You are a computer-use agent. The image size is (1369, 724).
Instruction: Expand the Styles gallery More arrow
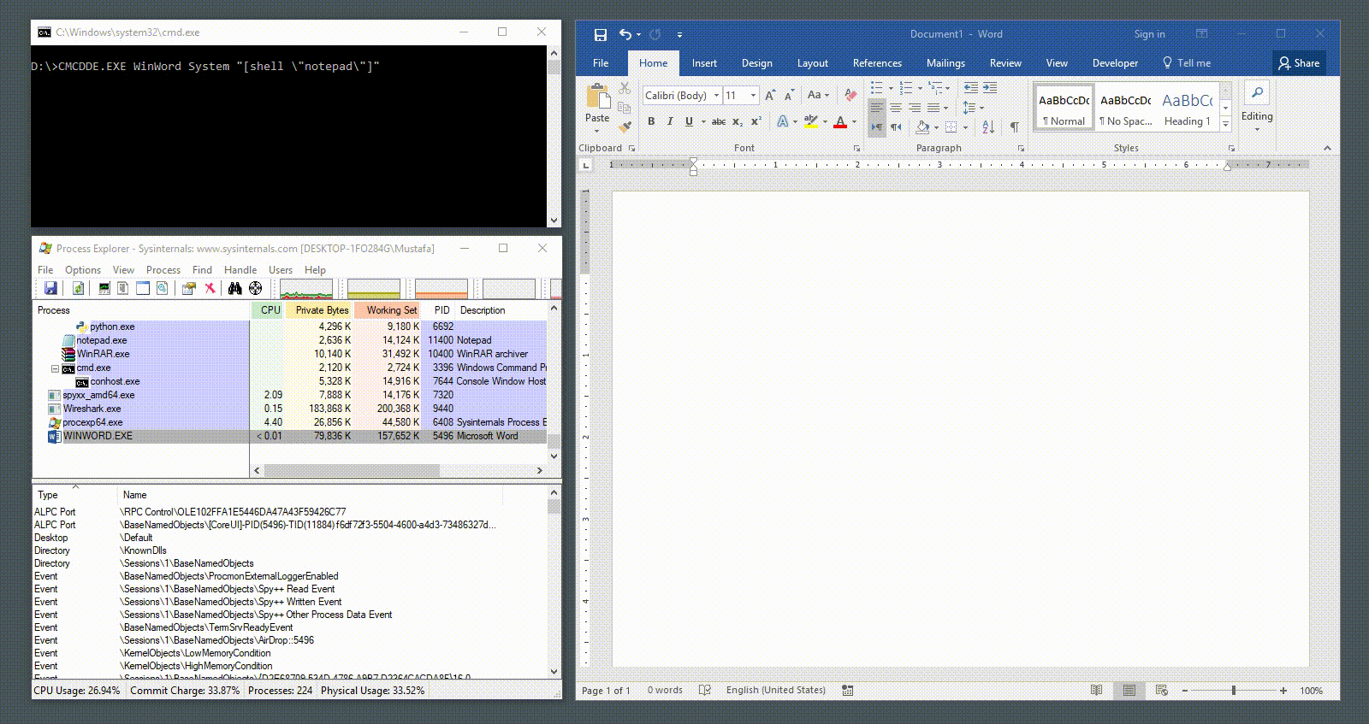pos(1225,124)
